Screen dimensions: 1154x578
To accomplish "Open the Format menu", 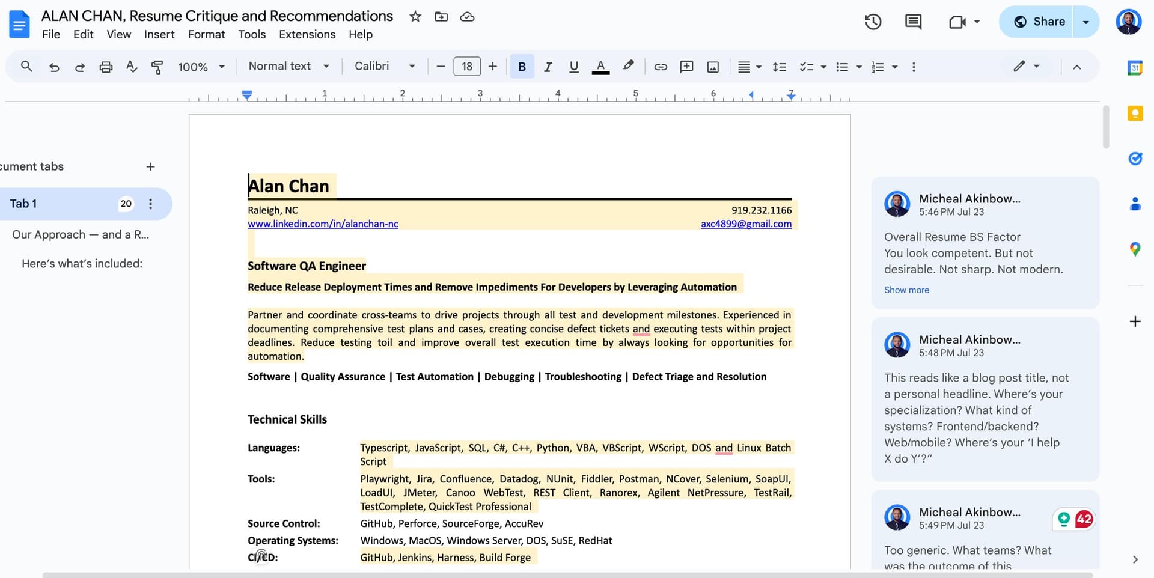I will (x=206, y=34).
